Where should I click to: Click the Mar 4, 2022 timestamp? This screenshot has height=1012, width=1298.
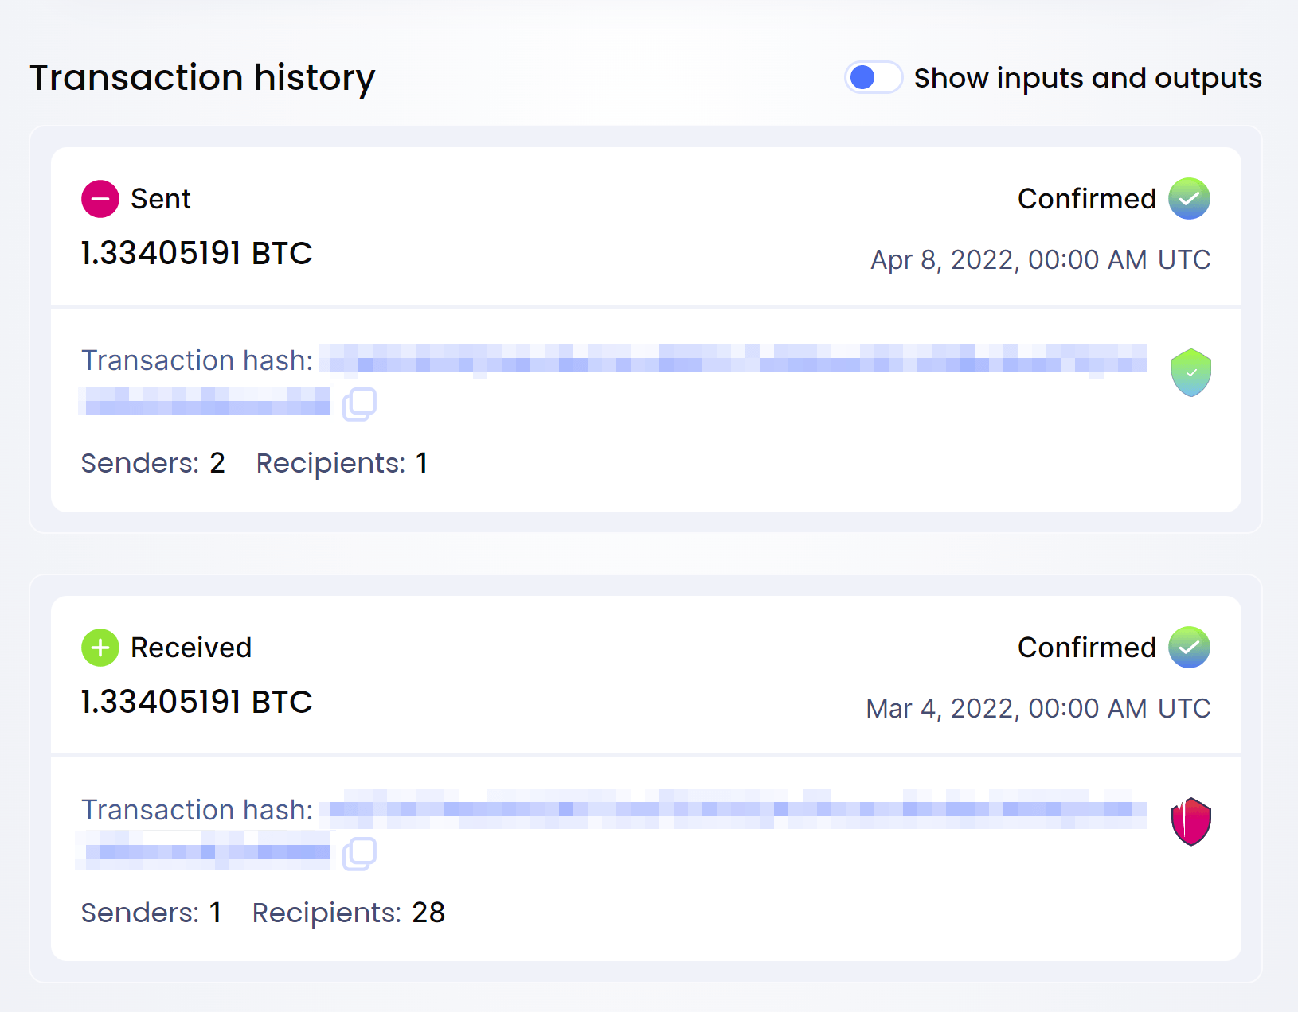[1038, 709]
